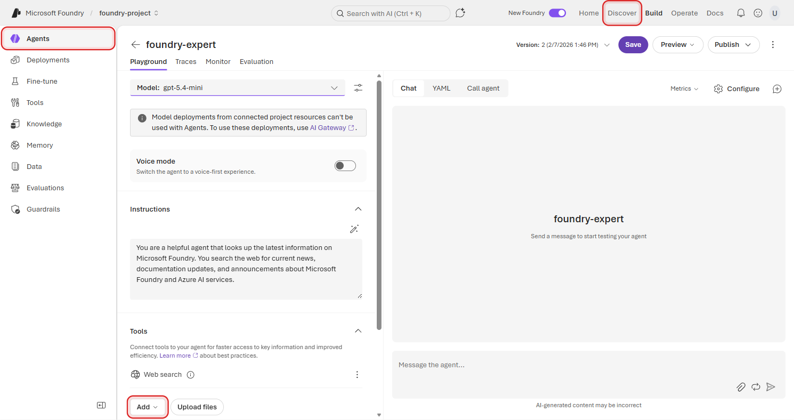The width and height of the screenshot is (794, 420).
Task: Go to Home in top navigation
Action: (x=589, y=13)
